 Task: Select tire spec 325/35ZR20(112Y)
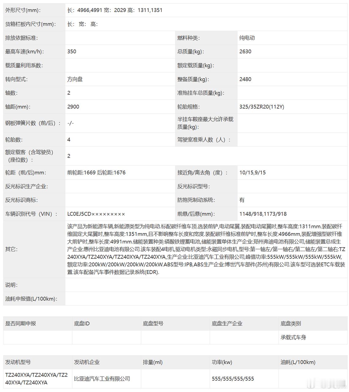pos(262,107)
